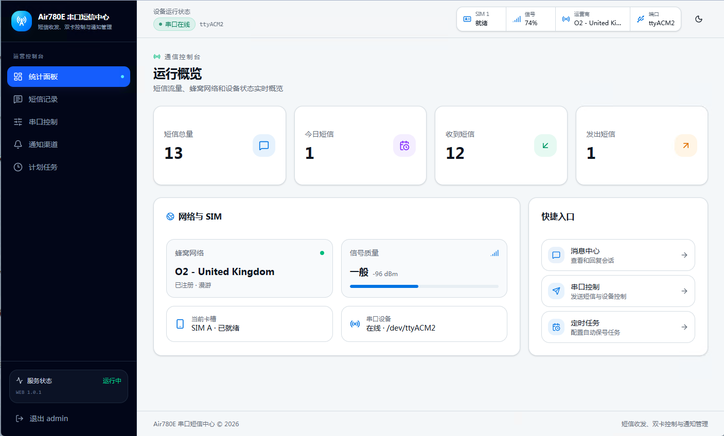Click the 通知渠道 bell icon
This screenshot has height=436, width=724.
(x=18, y=144)
